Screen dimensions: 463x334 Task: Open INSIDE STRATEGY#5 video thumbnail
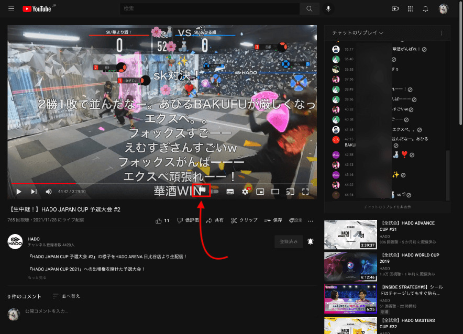pyautogui.click(x=350, y=298)
